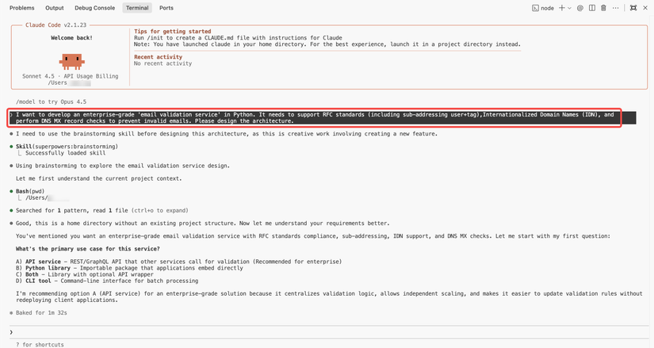Kill terminal using trash icon
The height and width of the screenshot is (348, 654).
tap(603, 8)
